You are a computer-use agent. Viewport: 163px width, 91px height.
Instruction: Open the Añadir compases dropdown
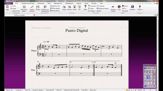64,8
